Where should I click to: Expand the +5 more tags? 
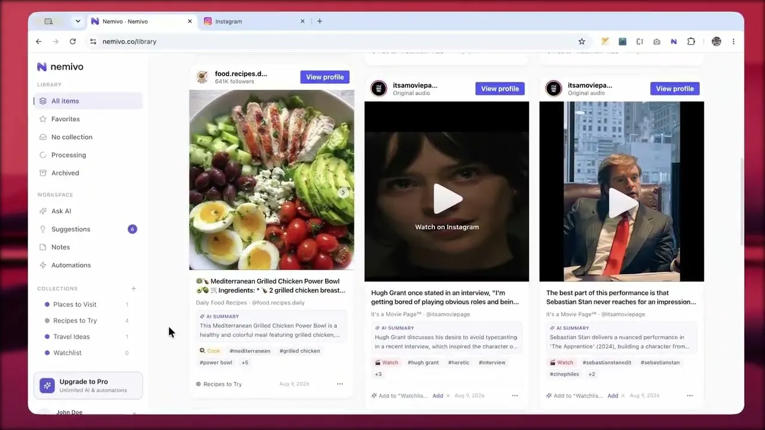click(244, 363)
